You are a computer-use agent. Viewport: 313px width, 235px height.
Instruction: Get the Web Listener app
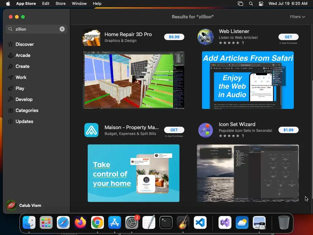(x=288, y=37)
